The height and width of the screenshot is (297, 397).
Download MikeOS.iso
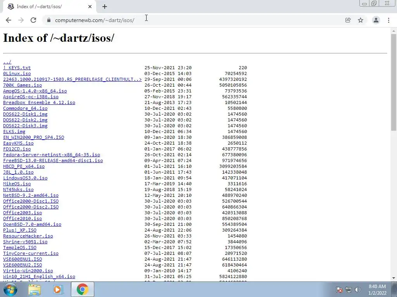pyautogui.click(x=17, y=184)
